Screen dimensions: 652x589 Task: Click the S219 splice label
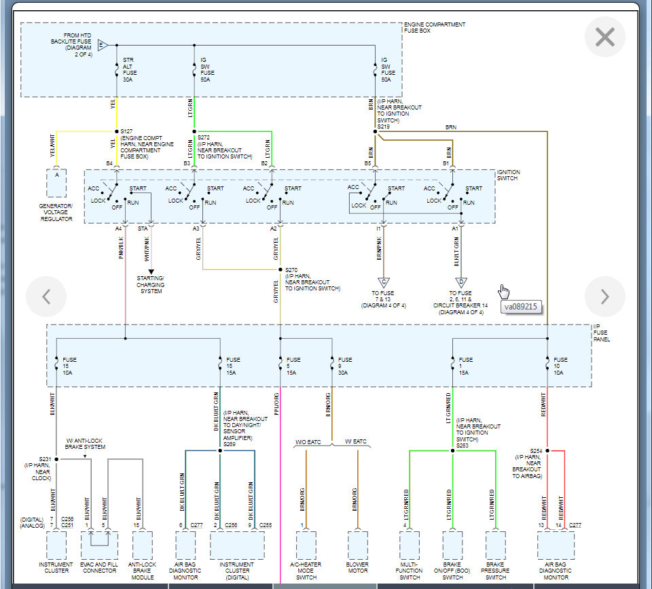(383, 127)
